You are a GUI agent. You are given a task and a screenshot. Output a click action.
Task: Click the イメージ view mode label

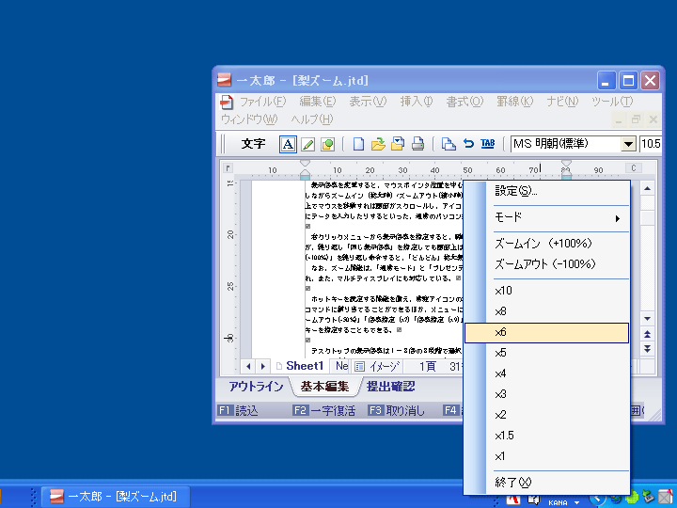tap(384, 367)
